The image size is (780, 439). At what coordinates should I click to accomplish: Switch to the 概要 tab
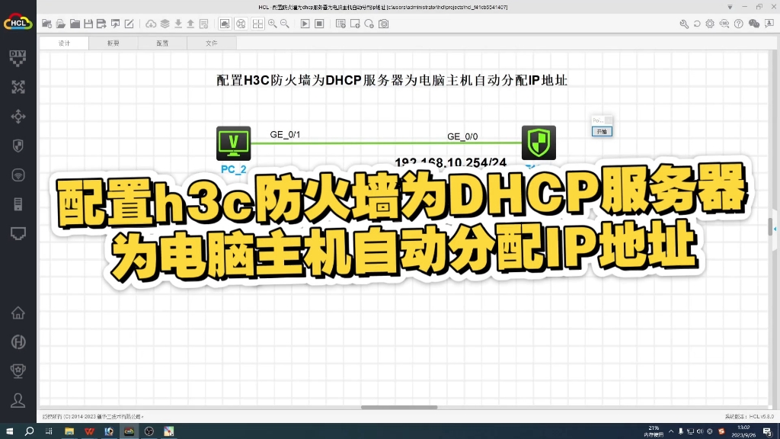tap(113, 43)
